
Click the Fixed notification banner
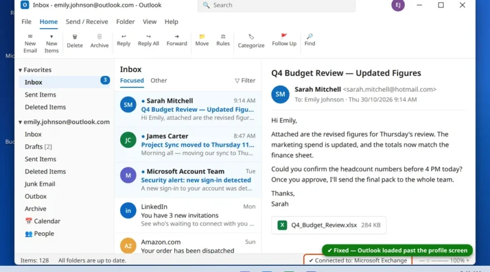click(397, 250)
